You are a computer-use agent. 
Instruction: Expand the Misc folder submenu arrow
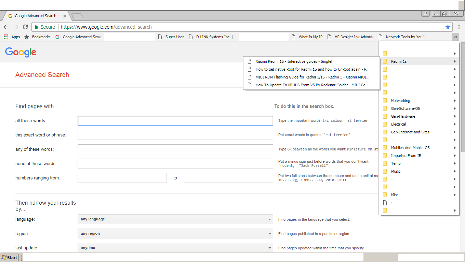click(455, 195)
